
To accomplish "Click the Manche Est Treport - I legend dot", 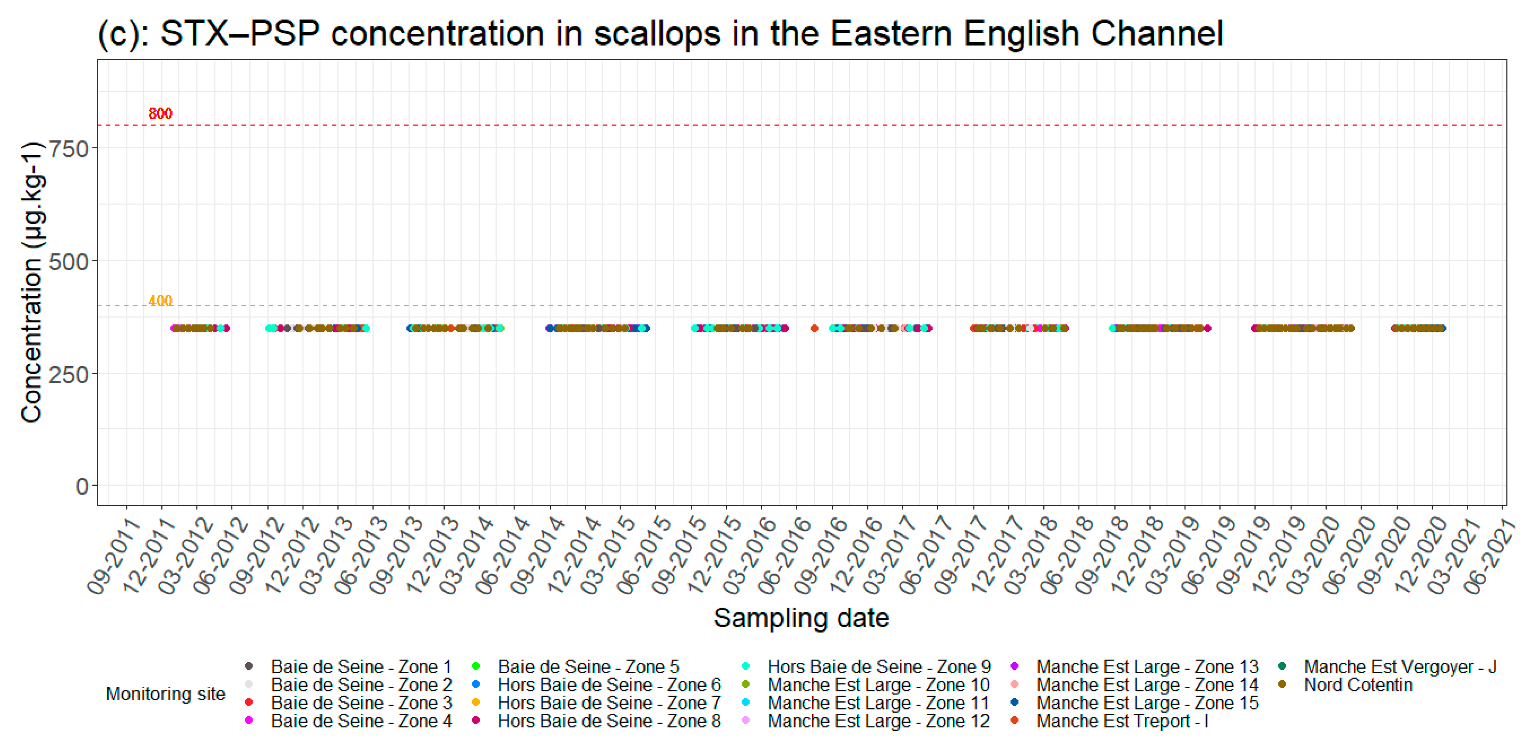I will point(1015,721).
